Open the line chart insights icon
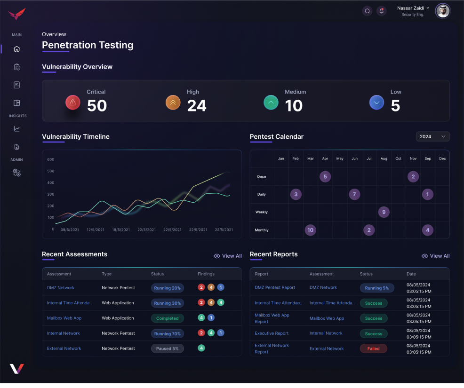The width and height of the screenshot is (464, 388). (x=17, y=129)
